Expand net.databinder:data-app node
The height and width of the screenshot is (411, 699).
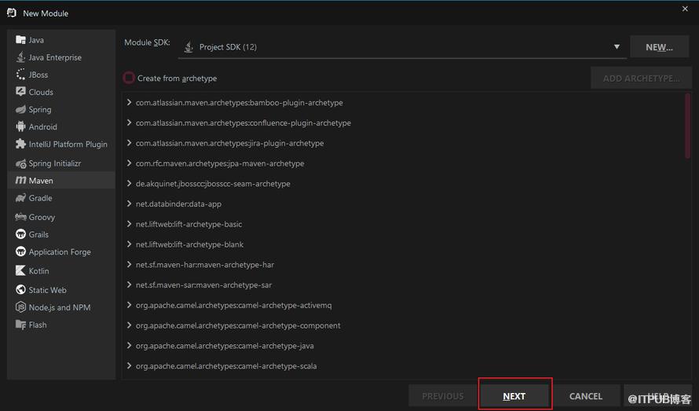[129, 204]
